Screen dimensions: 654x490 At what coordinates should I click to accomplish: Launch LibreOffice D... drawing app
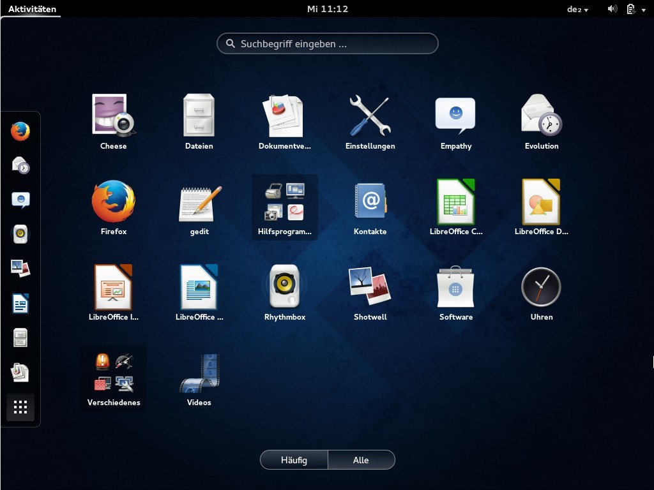pos(542,207)
